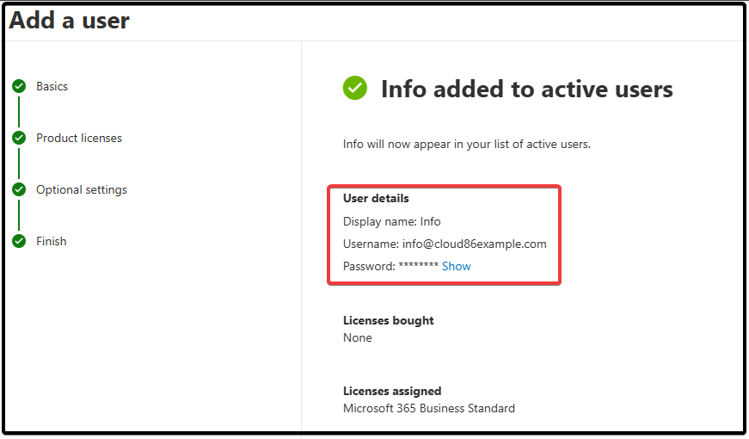Open the Basics step
The width and height of the screenshot is (749, 439).
tap(52, 87)
